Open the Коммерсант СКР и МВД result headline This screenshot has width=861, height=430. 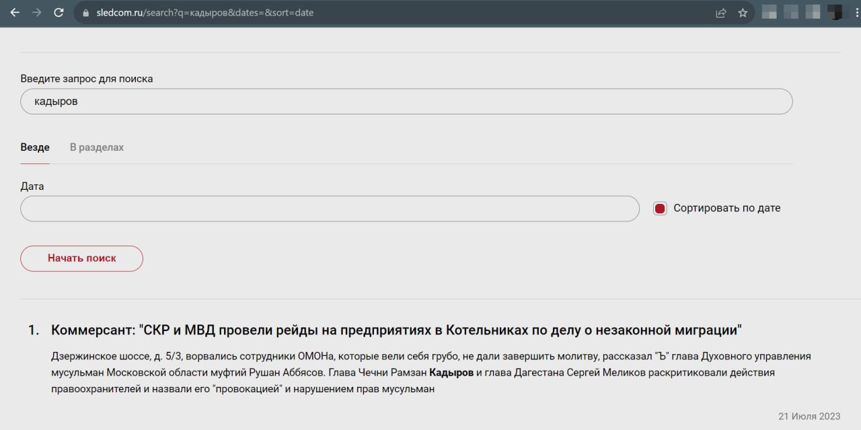pos(396,330)
